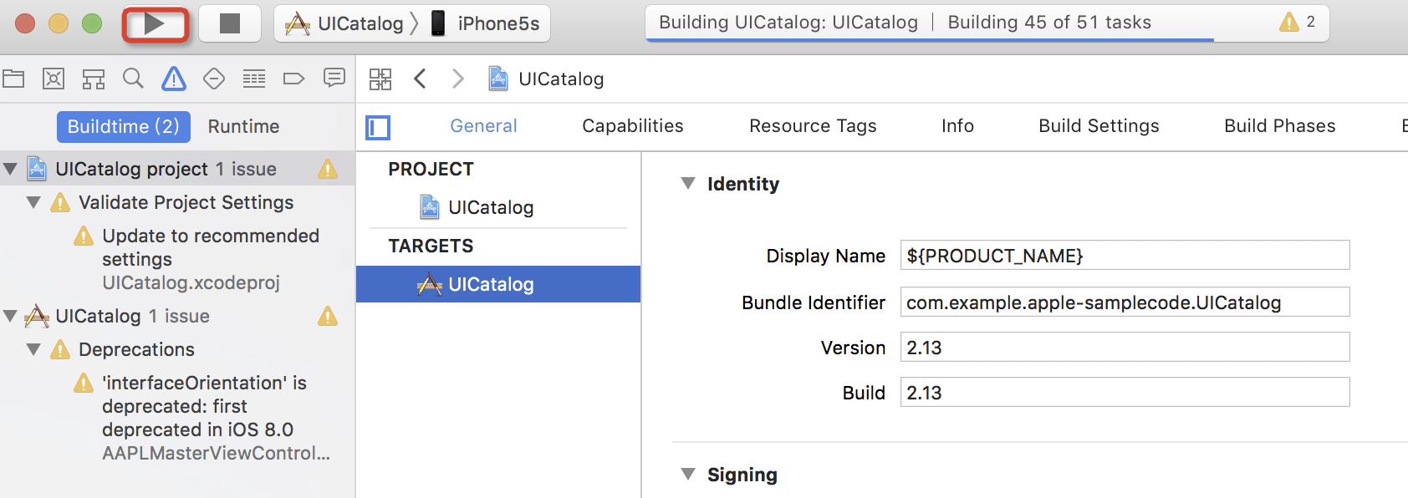1408x498 pixels.
Task: Stop the running build
Action: point(230,23)
